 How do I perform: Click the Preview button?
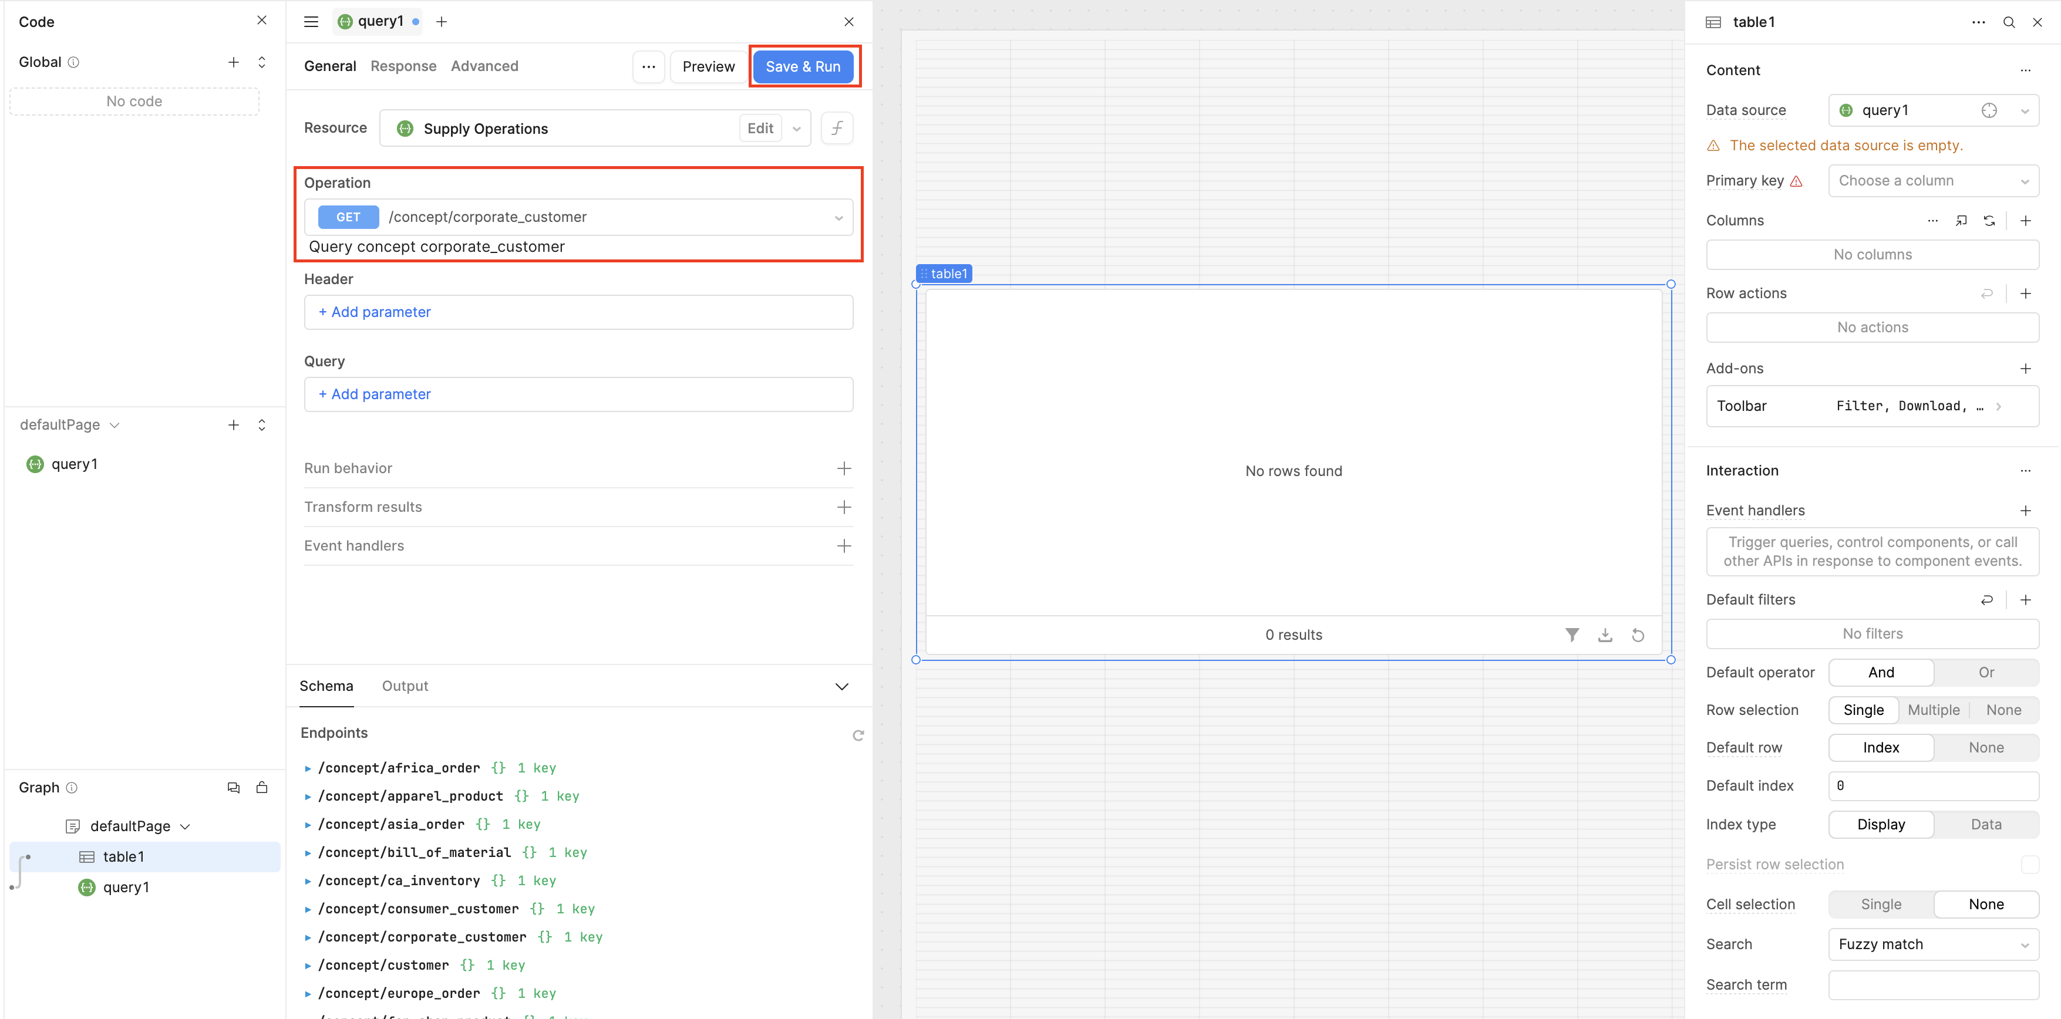(x=708, y=66)
